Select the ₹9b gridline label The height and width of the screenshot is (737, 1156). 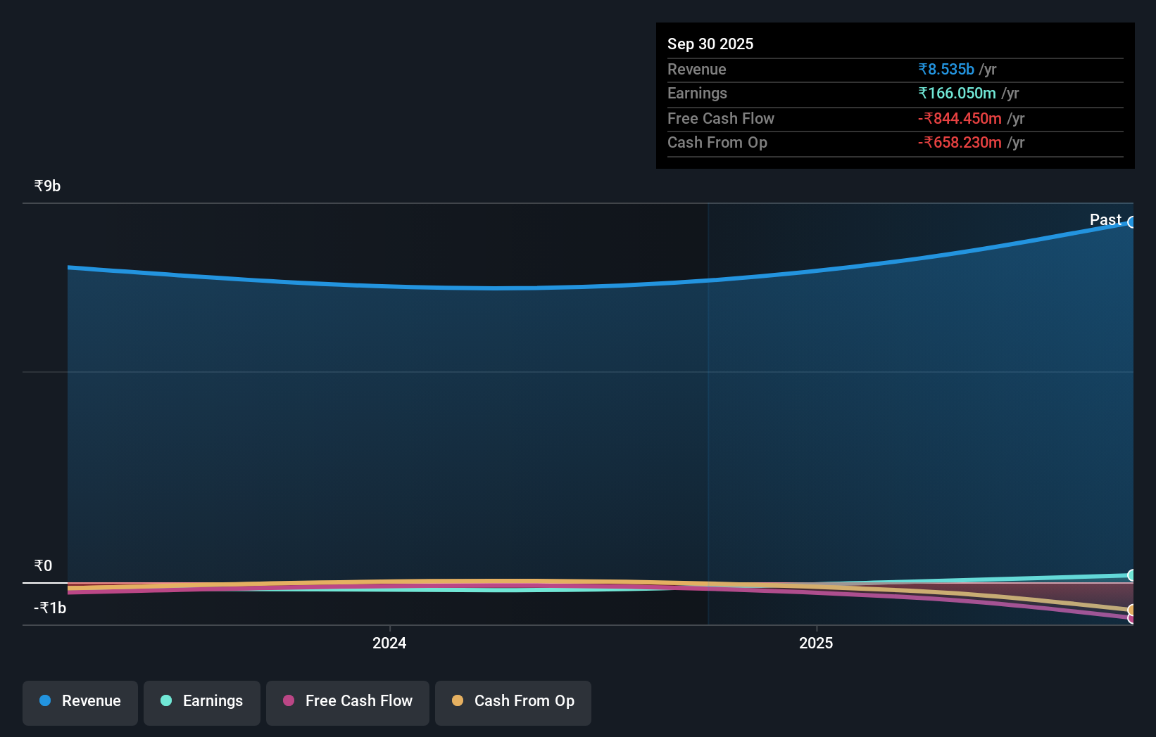click(x=46, y=186)
